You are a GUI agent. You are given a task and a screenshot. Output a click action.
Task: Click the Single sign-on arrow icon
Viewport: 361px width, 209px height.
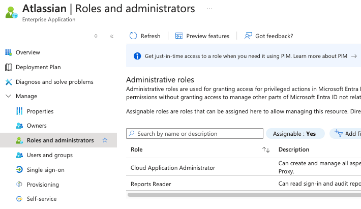[19, 170]
